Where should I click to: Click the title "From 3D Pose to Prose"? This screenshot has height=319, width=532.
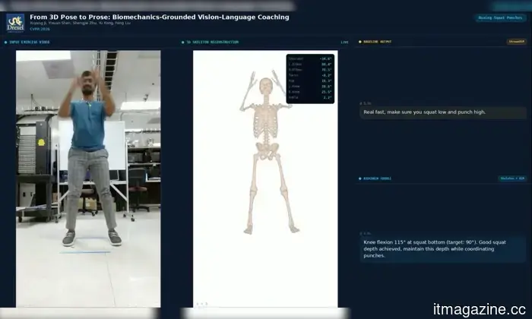click(x=160, y=17)
